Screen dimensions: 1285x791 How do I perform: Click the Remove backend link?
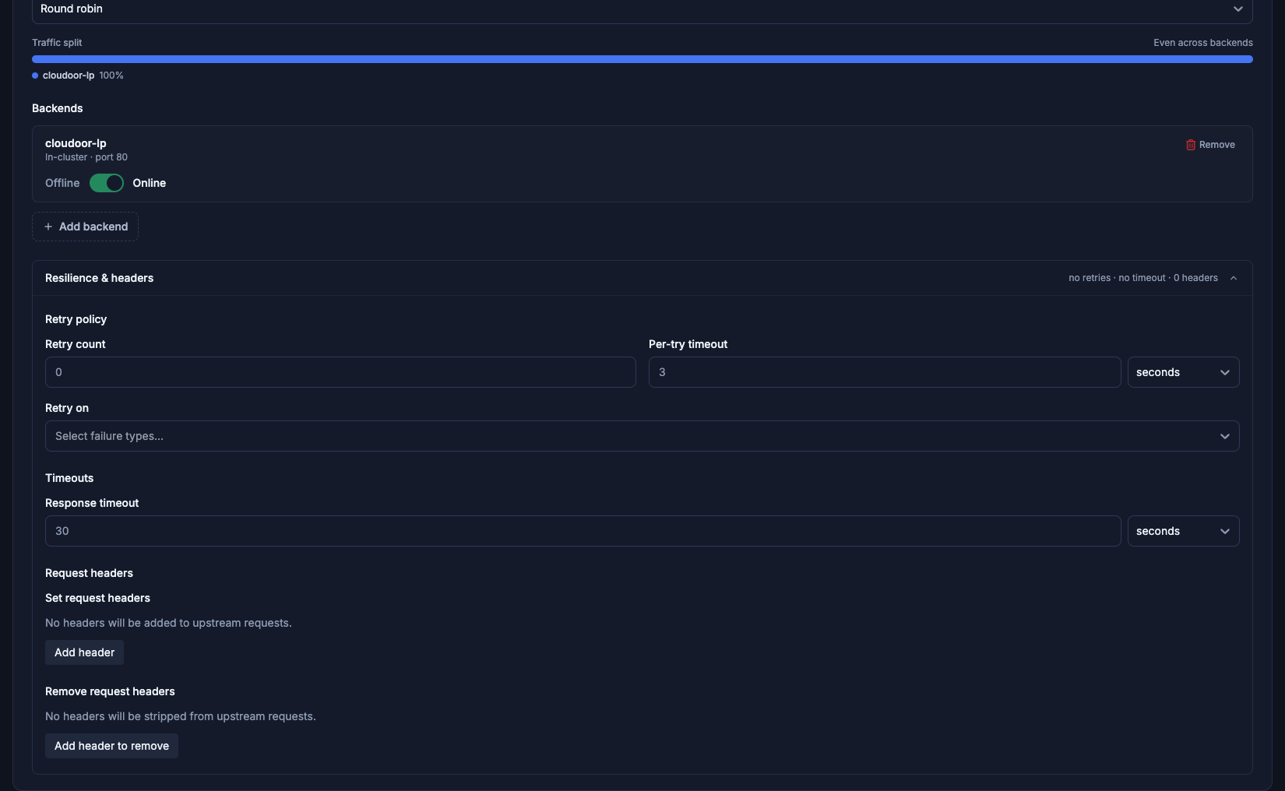pos(1210,145)
